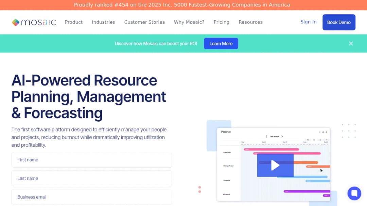The height and width of the screenshot is (206, 367).
Task: Open the Customer Stories page
Action: coord(144,22)
